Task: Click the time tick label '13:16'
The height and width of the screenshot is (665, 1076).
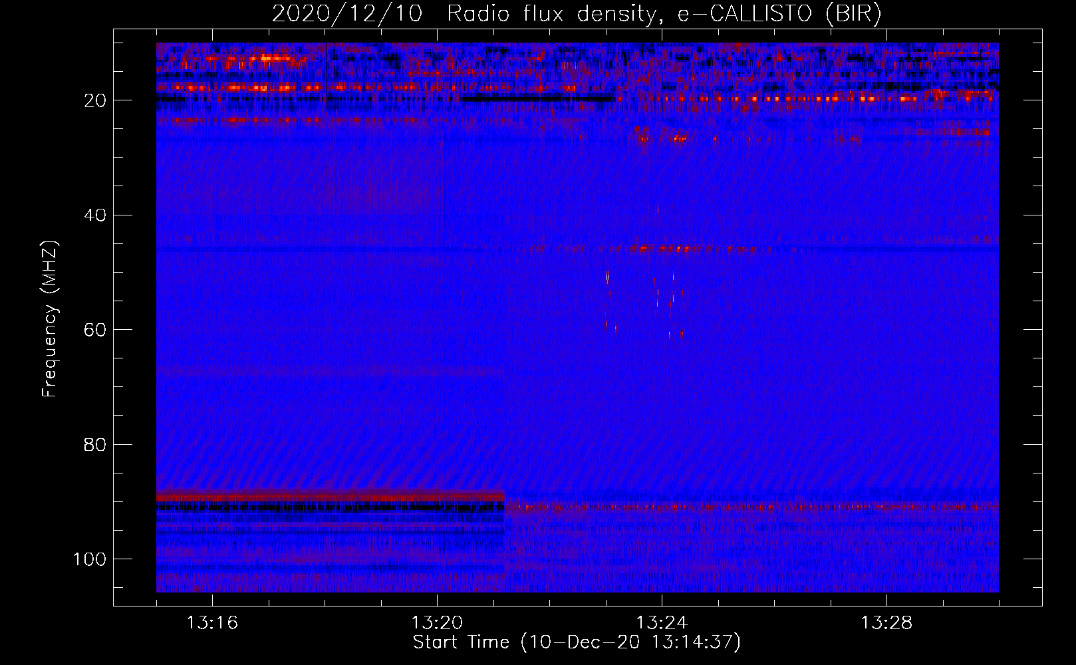Action: (211, 623)
